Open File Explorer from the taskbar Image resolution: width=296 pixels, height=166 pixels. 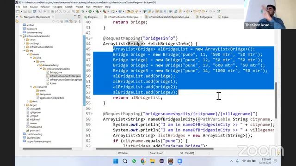[152, 161]
